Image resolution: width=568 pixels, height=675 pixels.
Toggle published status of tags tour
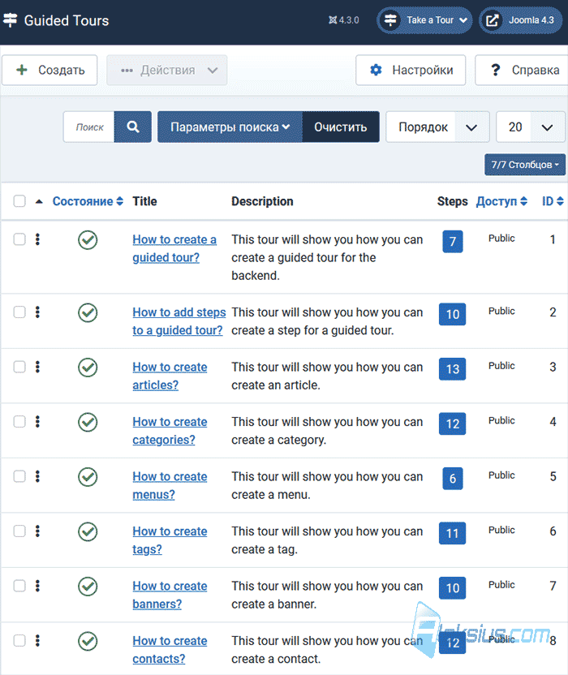pos(88,531)
